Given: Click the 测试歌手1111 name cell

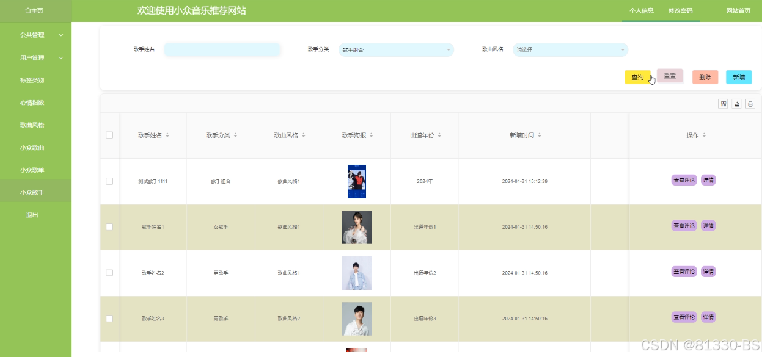Looking at the screenshot, I should click(153, 181).
